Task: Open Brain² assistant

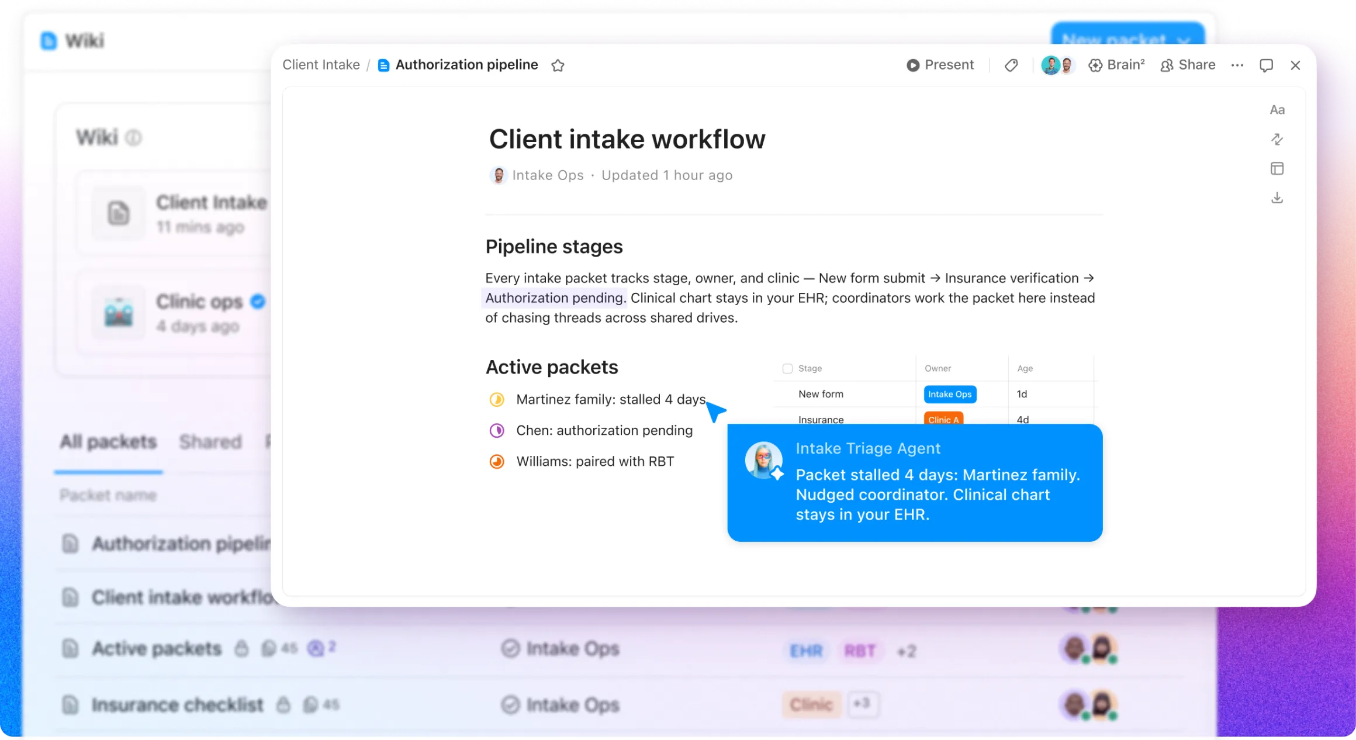Action: click(x=1116, y=65)
